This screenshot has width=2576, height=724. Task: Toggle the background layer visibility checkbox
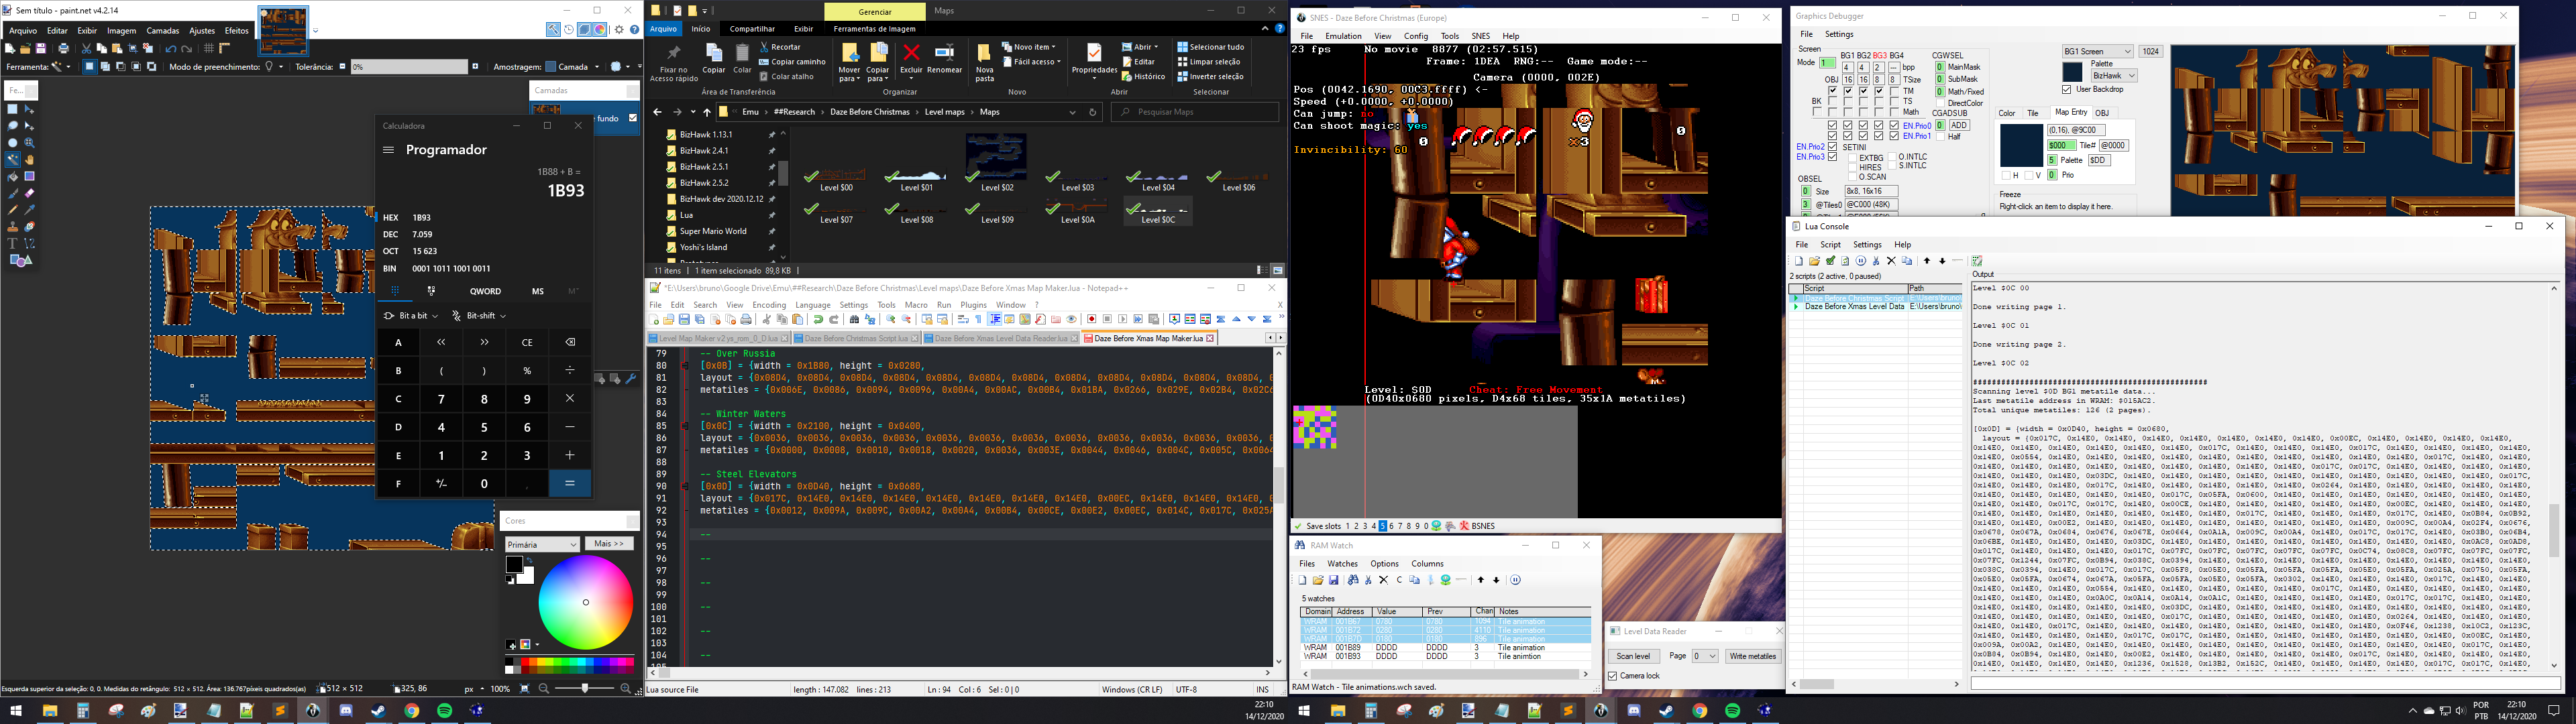click(x=633, y=118)
